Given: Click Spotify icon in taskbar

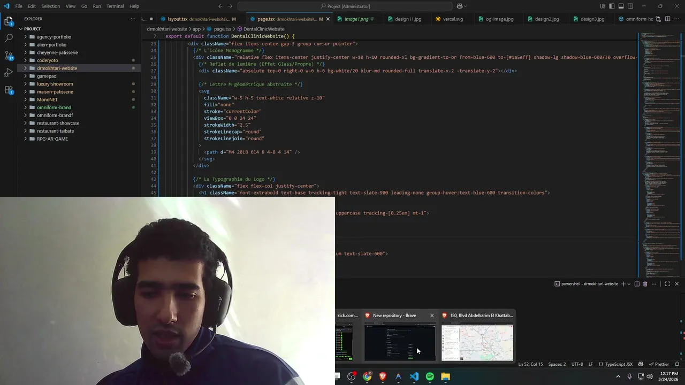Looking at the screenshot, I should click(430, 376).
